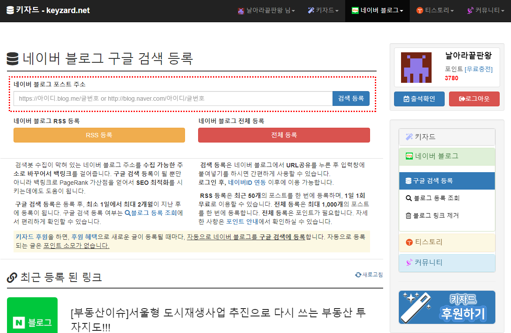This screenshot has height=333, width=511.
Task: Click the orange RSS 등록 button
Action: [99, 135]
